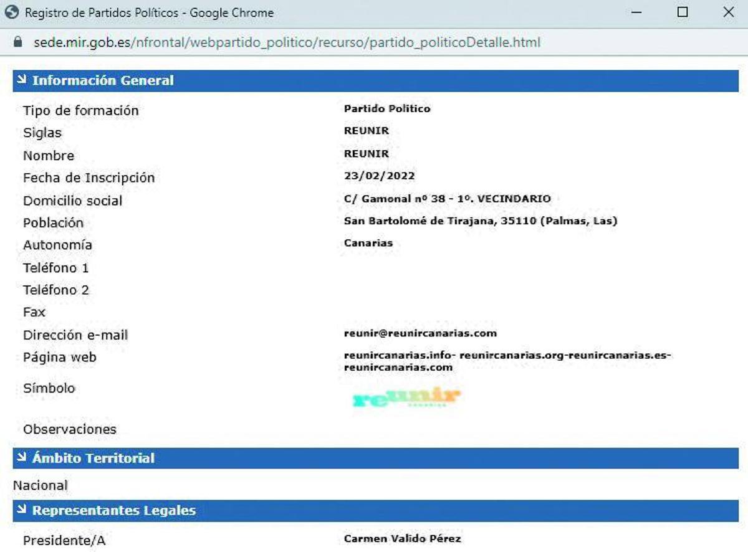Click the reunir@reunircanarias.com email address
This screenshot has height=552, width=748.
420,333
